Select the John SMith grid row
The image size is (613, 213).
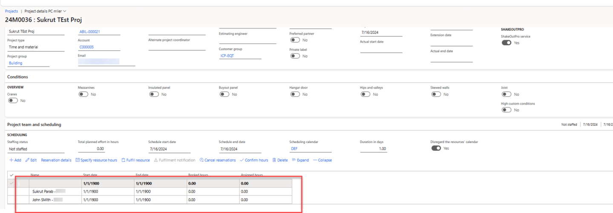coord(150,200)
